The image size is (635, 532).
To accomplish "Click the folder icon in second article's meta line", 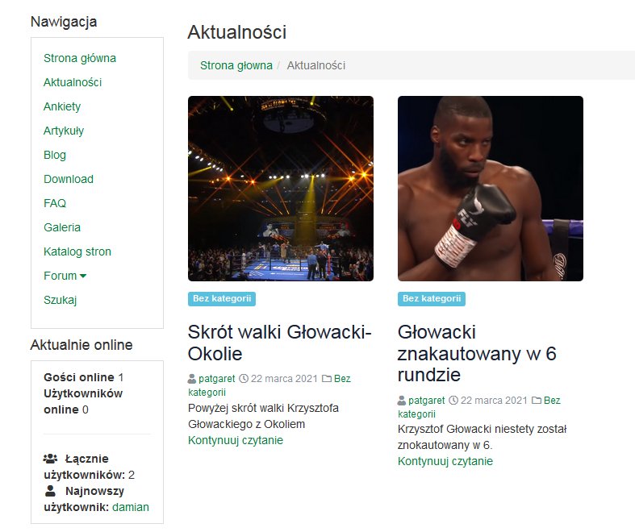I will click(x=537, y=401).
